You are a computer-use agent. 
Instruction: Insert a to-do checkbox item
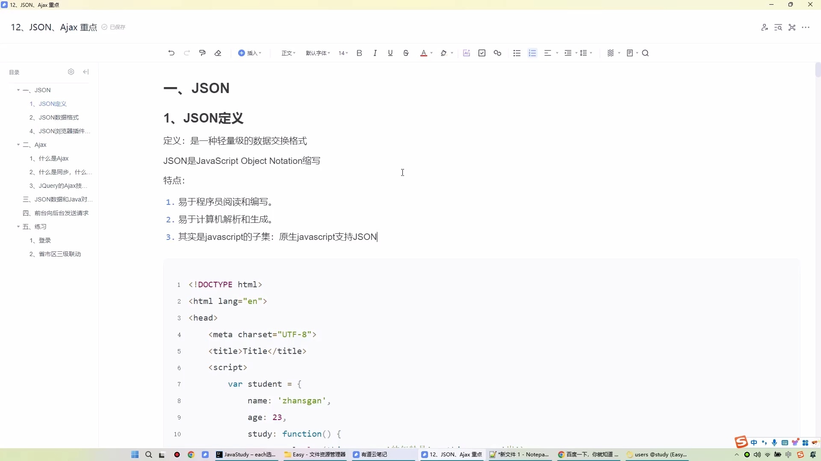coord(481,53)
